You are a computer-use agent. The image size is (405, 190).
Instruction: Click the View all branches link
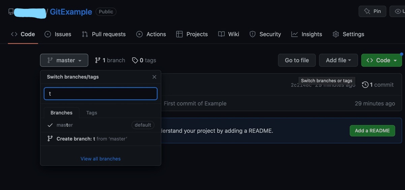pyautogui.click(x=100, y=159)
